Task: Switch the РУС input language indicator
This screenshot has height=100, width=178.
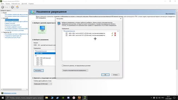Action: point(163,98)
